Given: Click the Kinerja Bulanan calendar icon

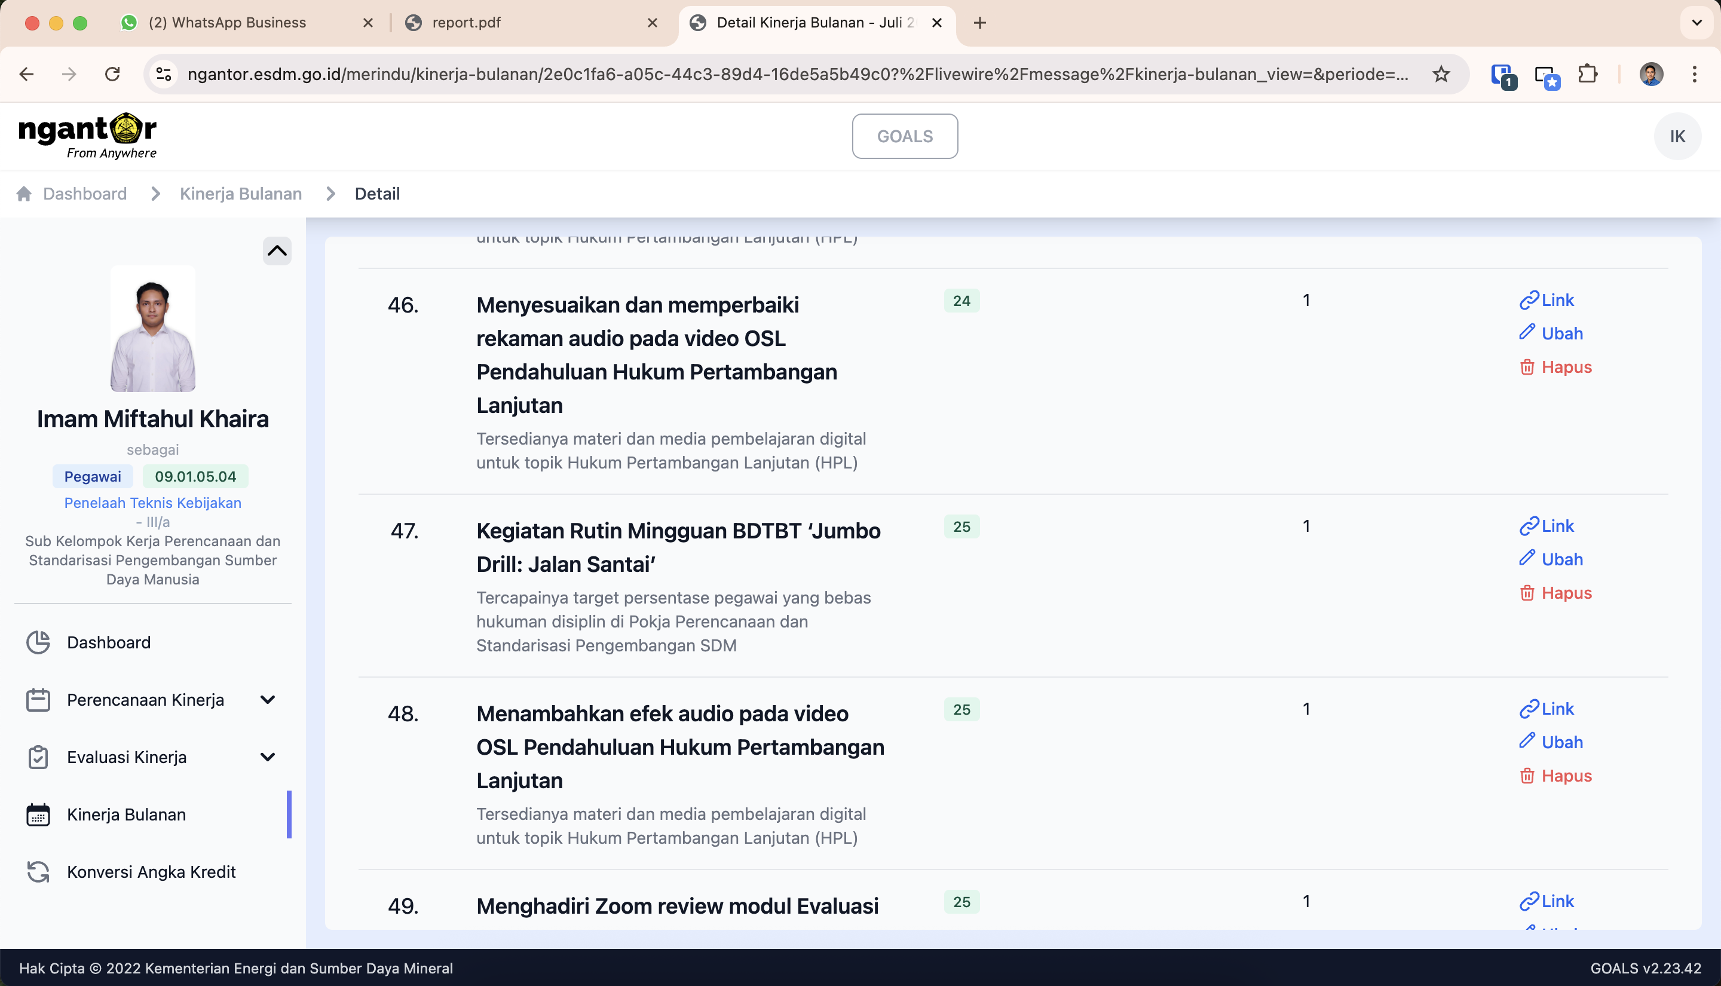Looking at the screenshot, I should point(38,814).
